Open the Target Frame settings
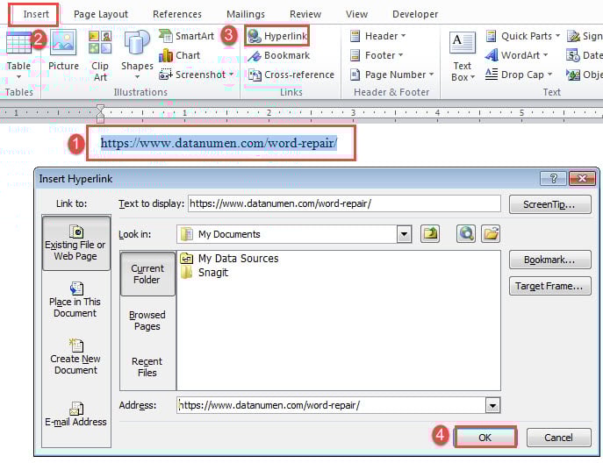This screenshot has width=603, height=463. click(550, 286)
